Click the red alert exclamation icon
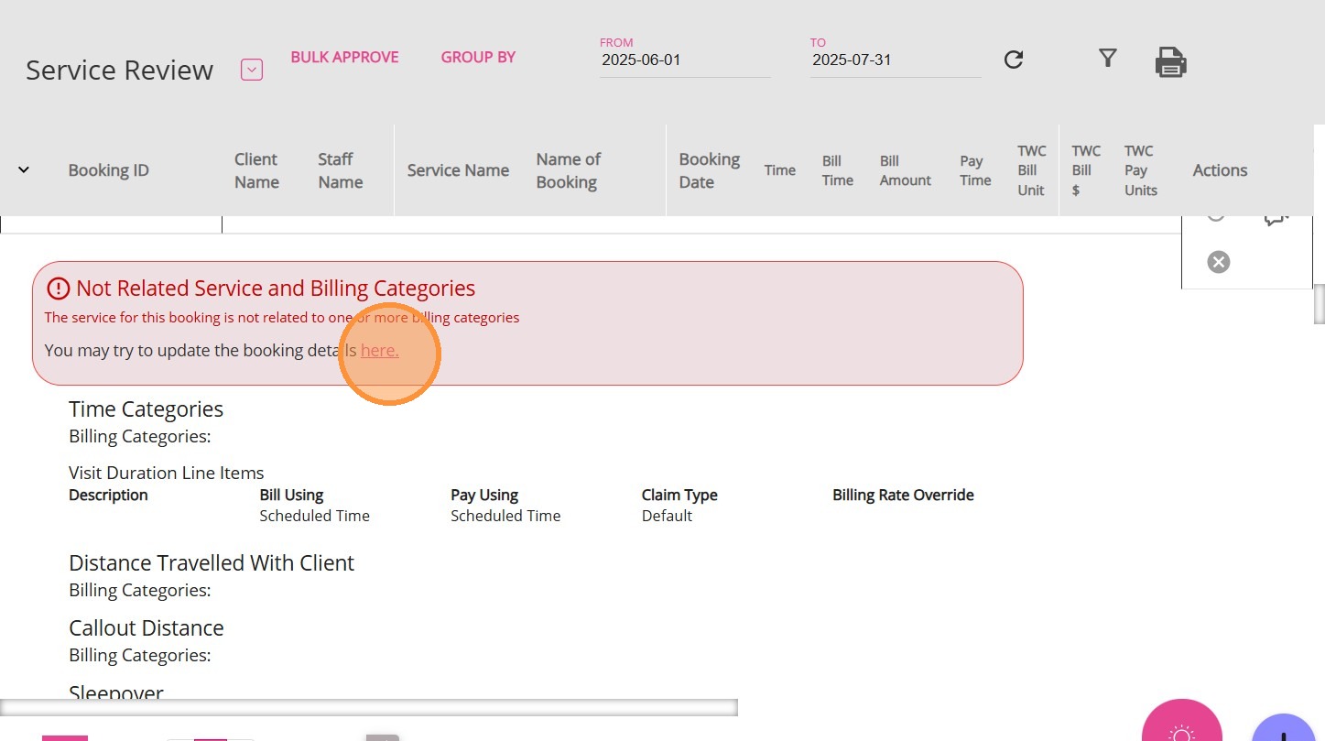This screenshot has width=1325, height=741. click(58, 289)
